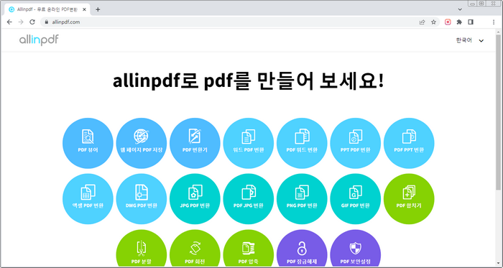
Task: Click the PDF 분할 split tool
Action: click(x=142, y=249)
